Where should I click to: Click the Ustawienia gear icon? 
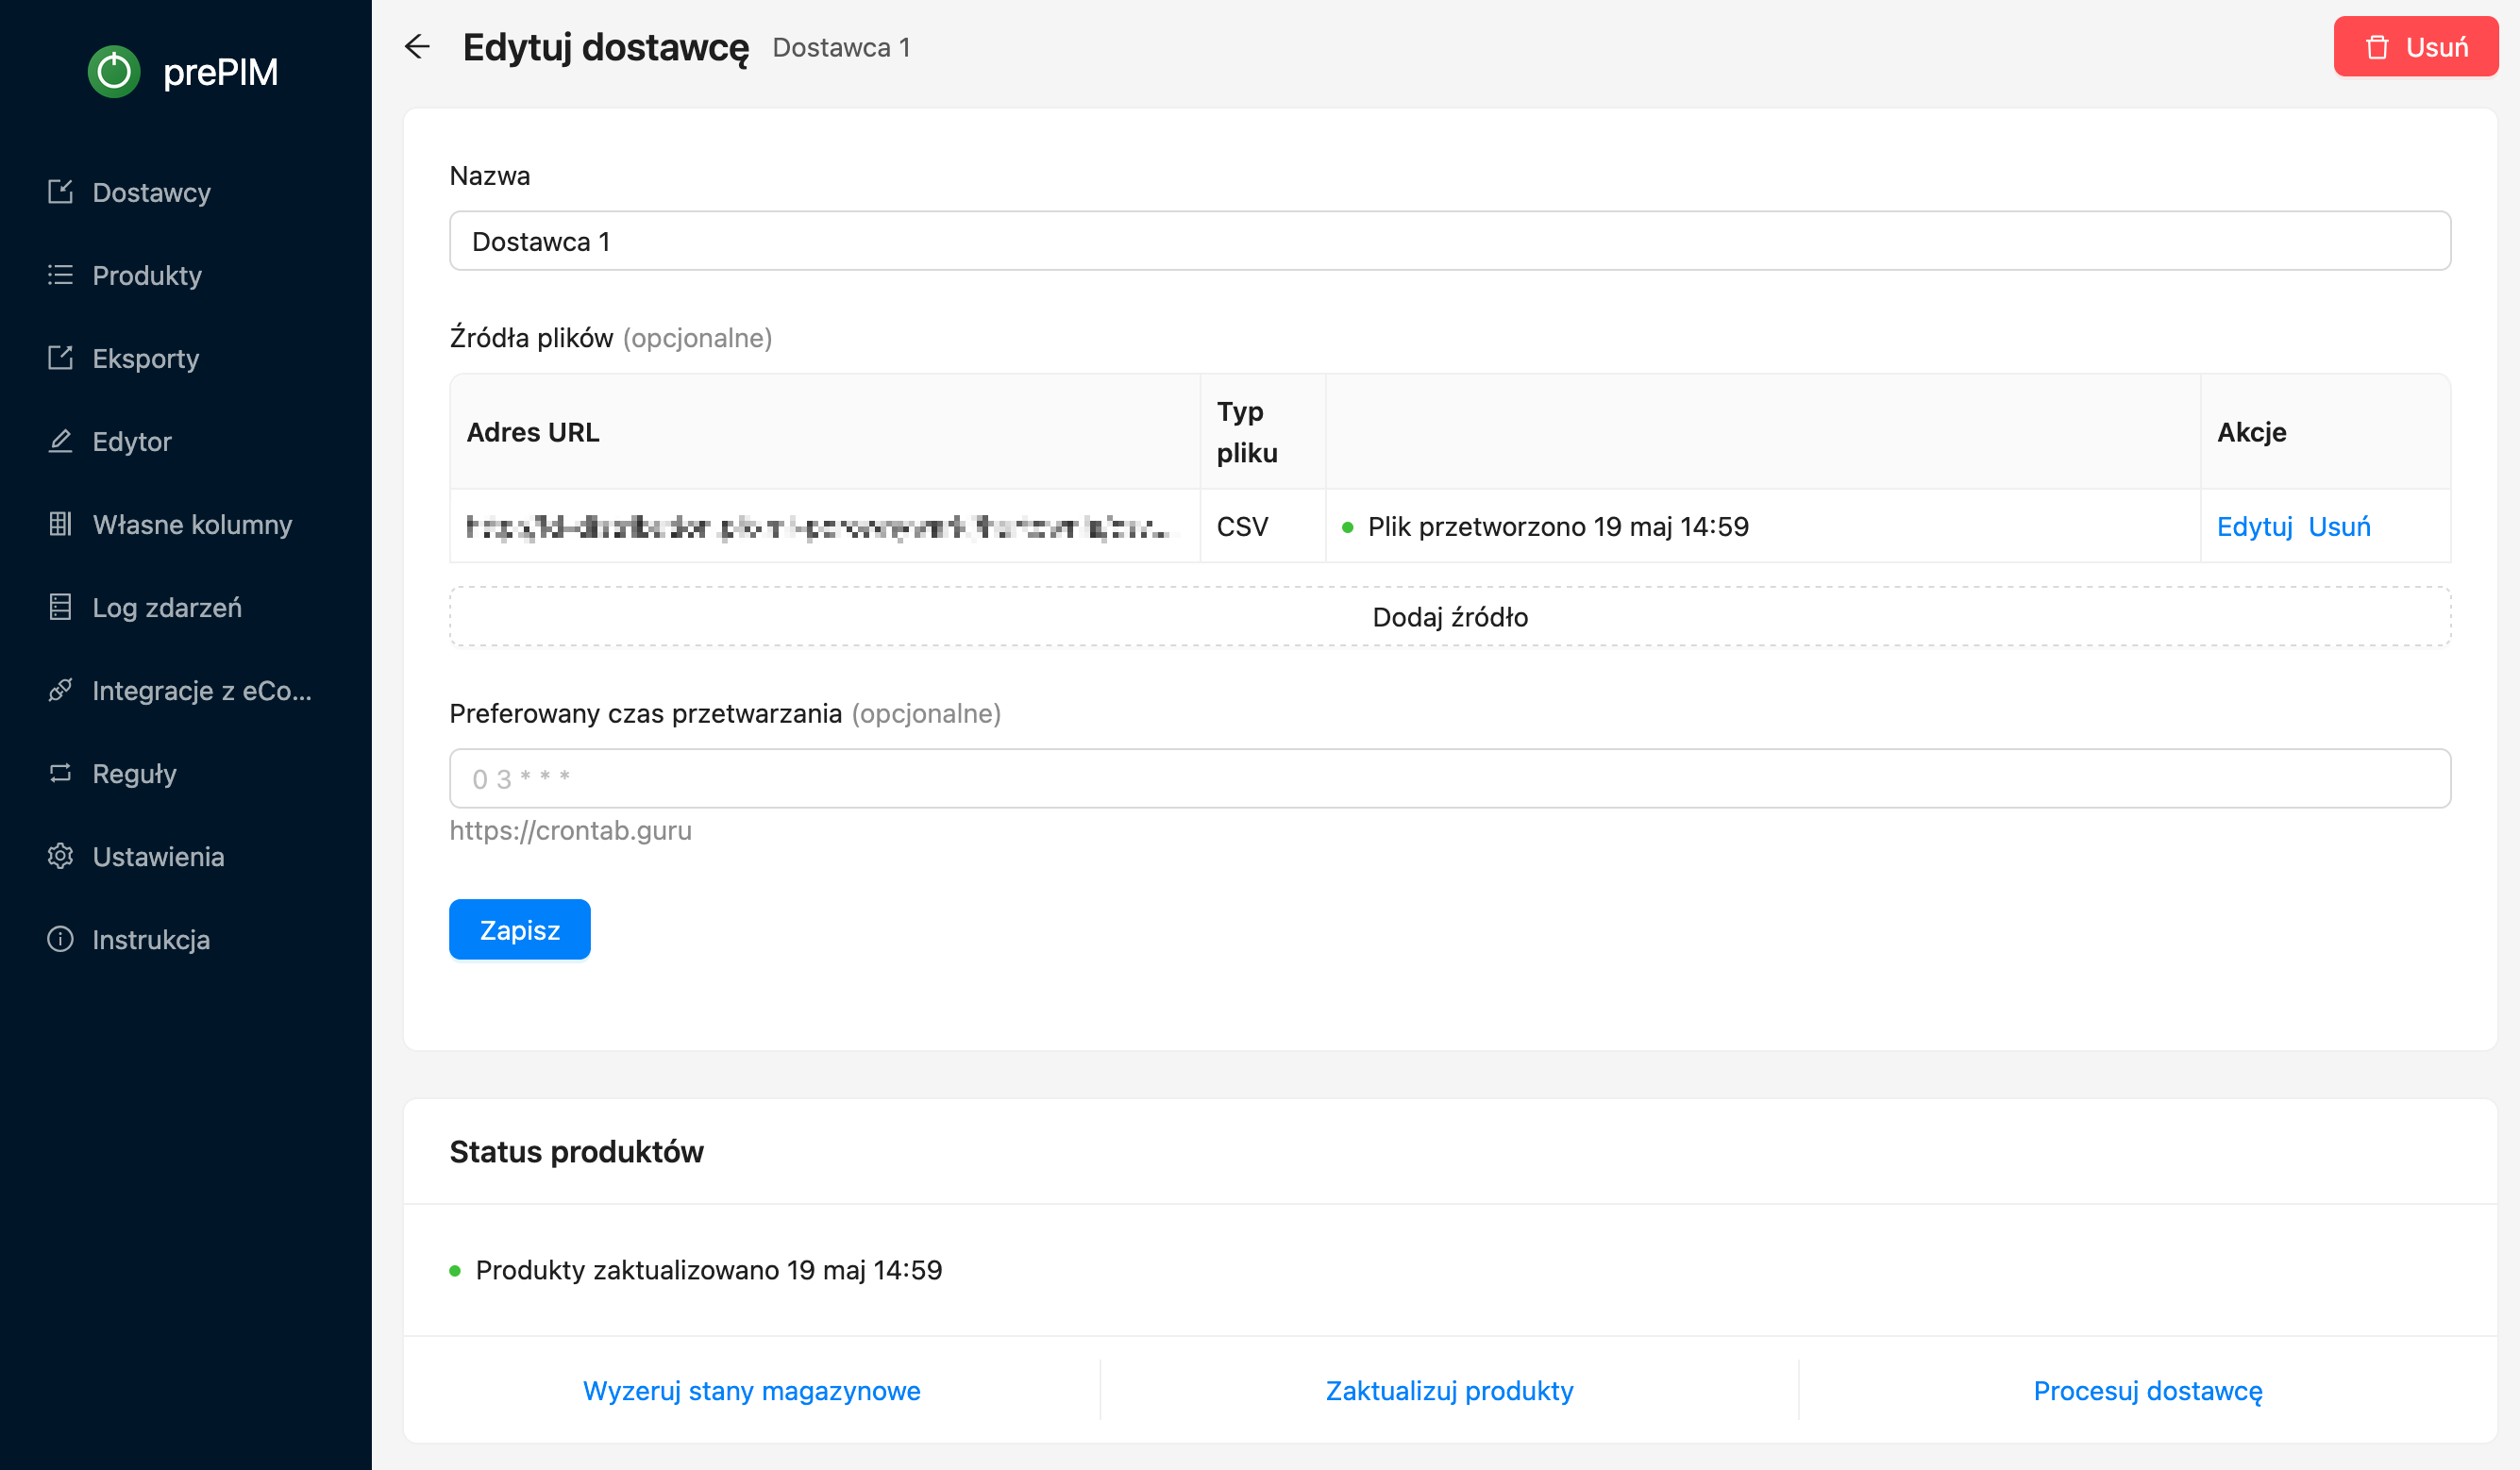pyautogui.click(x=60, y=856)
